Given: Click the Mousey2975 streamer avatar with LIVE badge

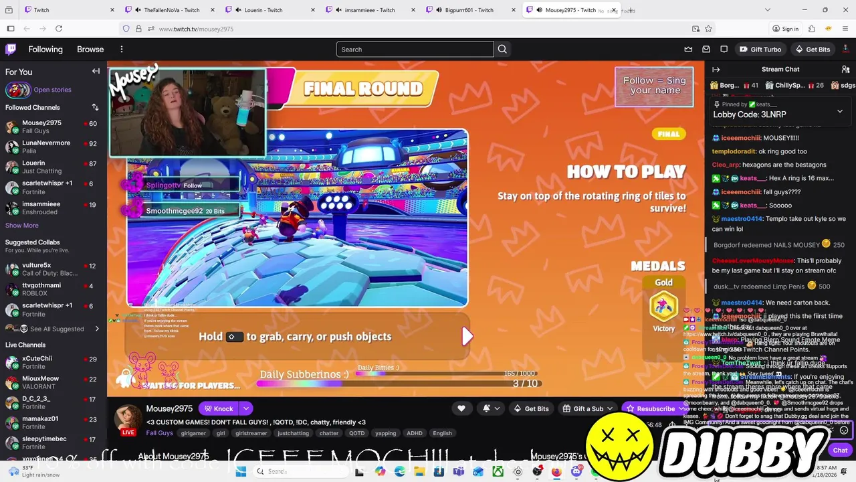Looking at the screenshot, I should 128,419.
